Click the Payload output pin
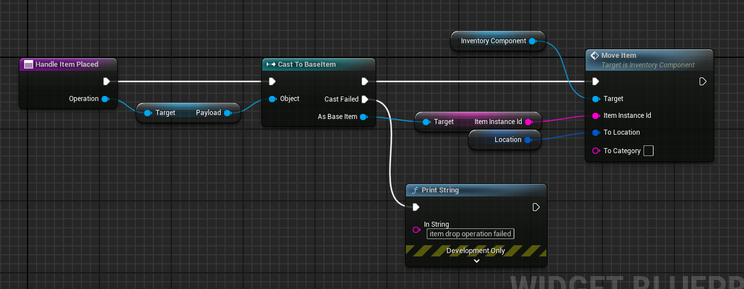This screenshot has height=289, width=744. coord(227,113)
